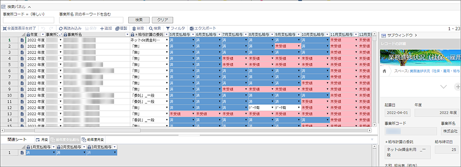This screenshot has height=167, width=461.
Task: Collapse the 検索パネル header chevron
Action: click(29, 6)
